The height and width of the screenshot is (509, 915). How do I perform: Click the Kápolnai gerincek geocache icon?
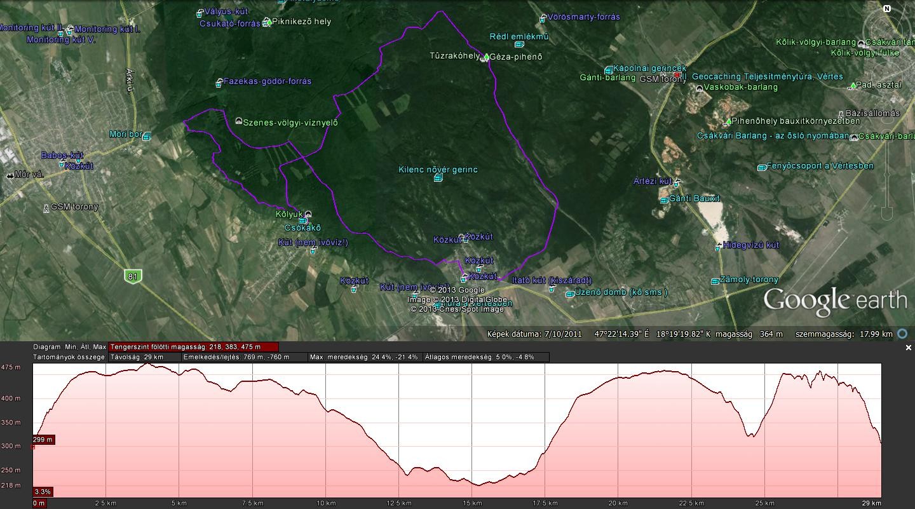click(x=608, y=70)
